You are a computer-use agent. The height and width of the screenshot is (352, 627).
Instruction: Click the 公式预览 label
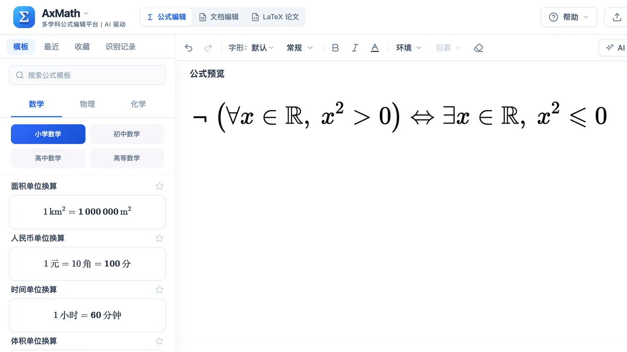tap(207, 74)
